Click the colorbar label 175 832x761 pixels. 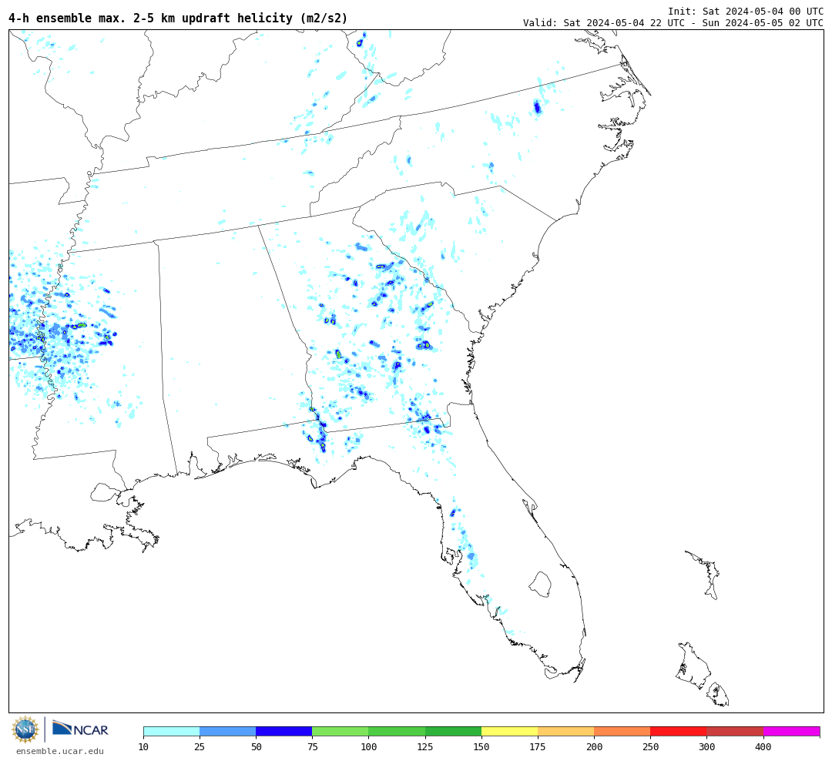coord(538,747)
